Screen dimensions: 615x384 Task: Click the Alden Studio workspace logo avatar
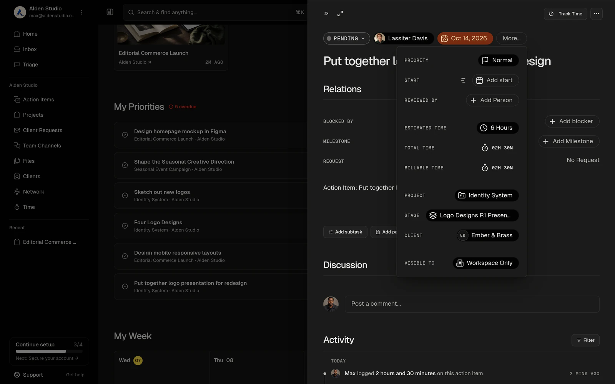(20, 12)
